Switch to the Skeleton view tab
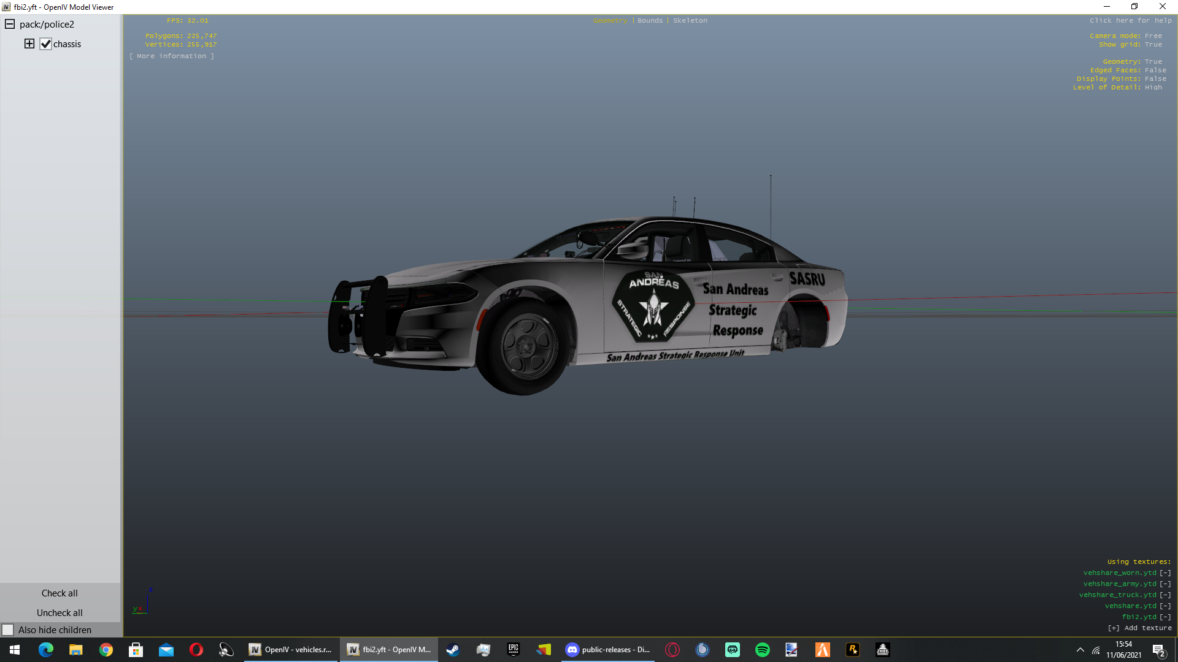 690,20
